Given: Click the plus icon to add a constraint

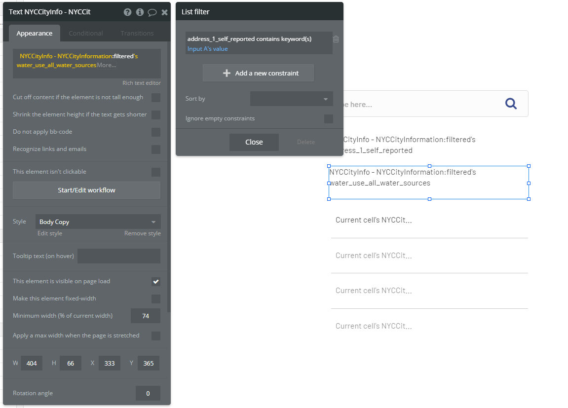Looking at the screenshot, I should coord(227,73).
